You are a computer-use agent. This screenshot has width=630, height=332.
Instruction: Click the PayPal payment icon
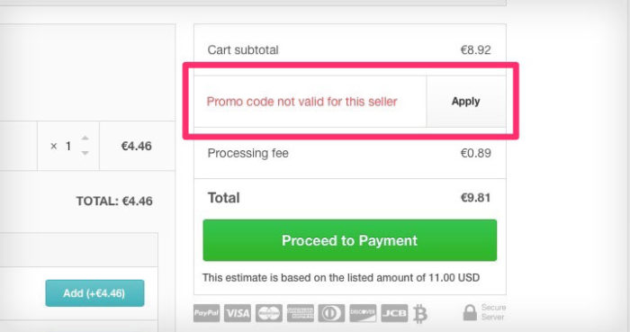206,313
